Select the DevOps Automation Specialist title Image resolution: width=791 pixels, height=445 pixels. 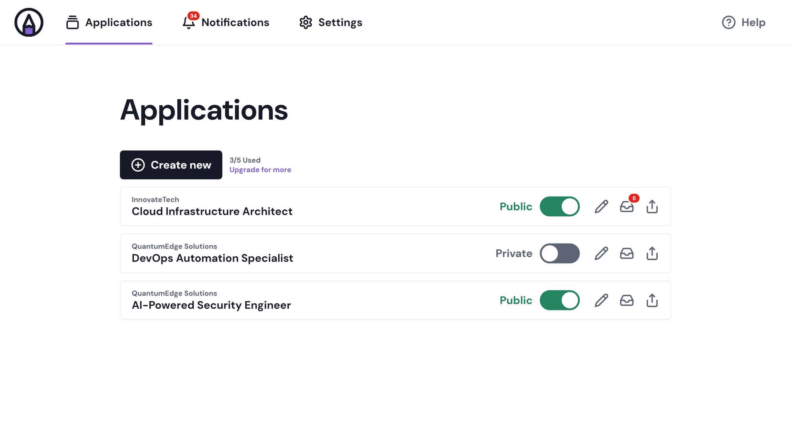click(x=212, y=258)
